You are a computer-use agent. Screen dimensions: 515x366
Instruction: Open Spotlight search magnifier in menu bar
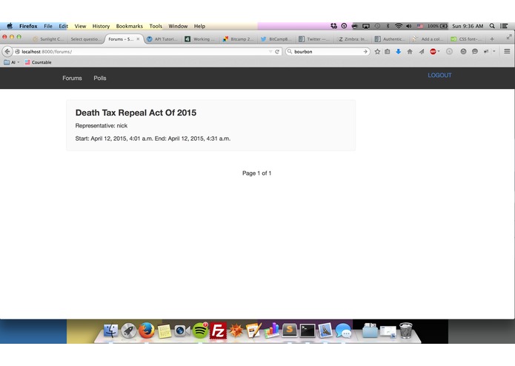492,26
